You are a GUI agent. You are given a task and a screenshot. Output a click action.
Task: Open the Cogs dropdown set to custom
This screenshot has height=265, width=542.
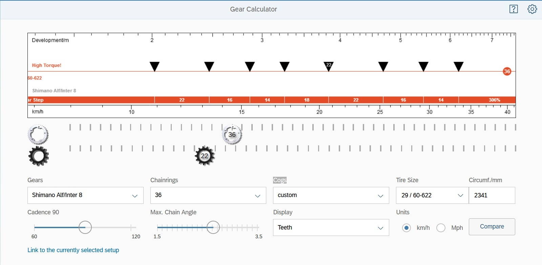coord(331,195)
